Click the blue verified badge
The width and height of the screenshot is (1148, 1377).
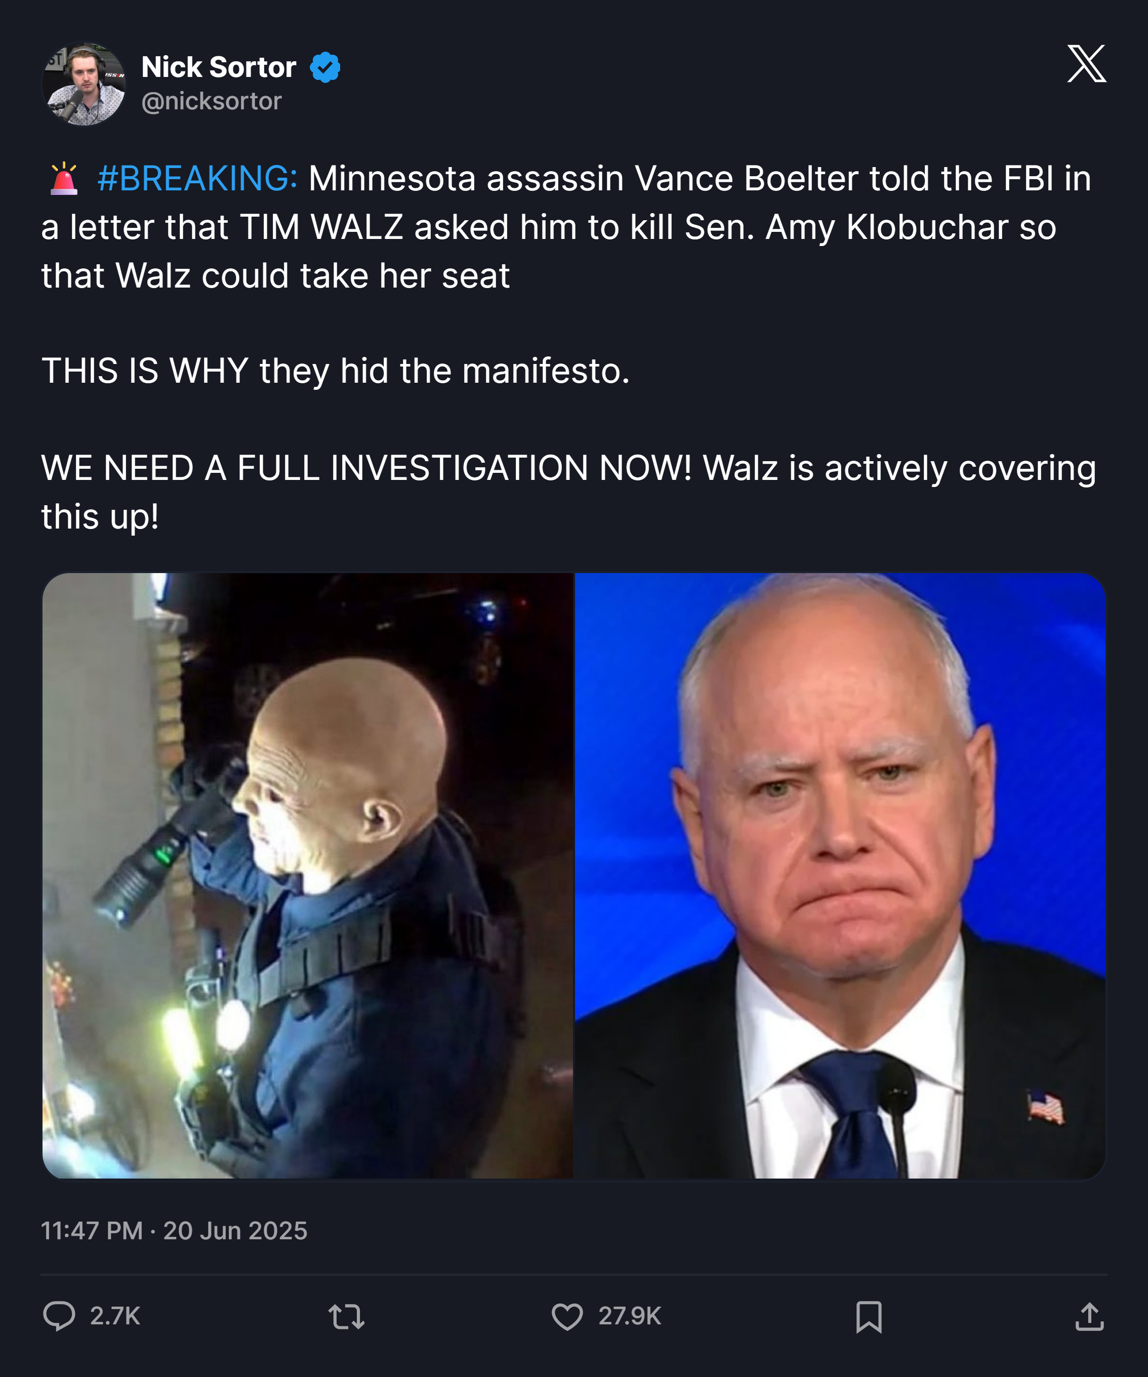tap(325, 67)
